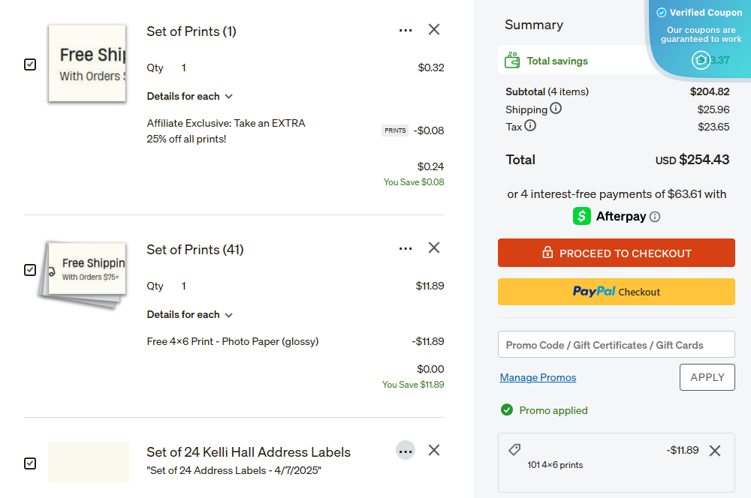Open the Afterpay info icon
This screenshot has width=751, height=498.
(x=656, y=216)
